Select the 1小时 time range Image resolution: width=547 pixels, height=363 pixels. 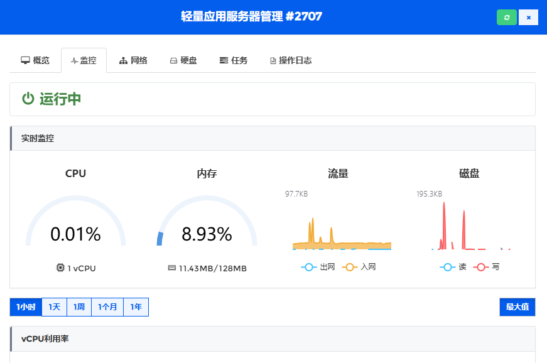click(x=26, y=307)
